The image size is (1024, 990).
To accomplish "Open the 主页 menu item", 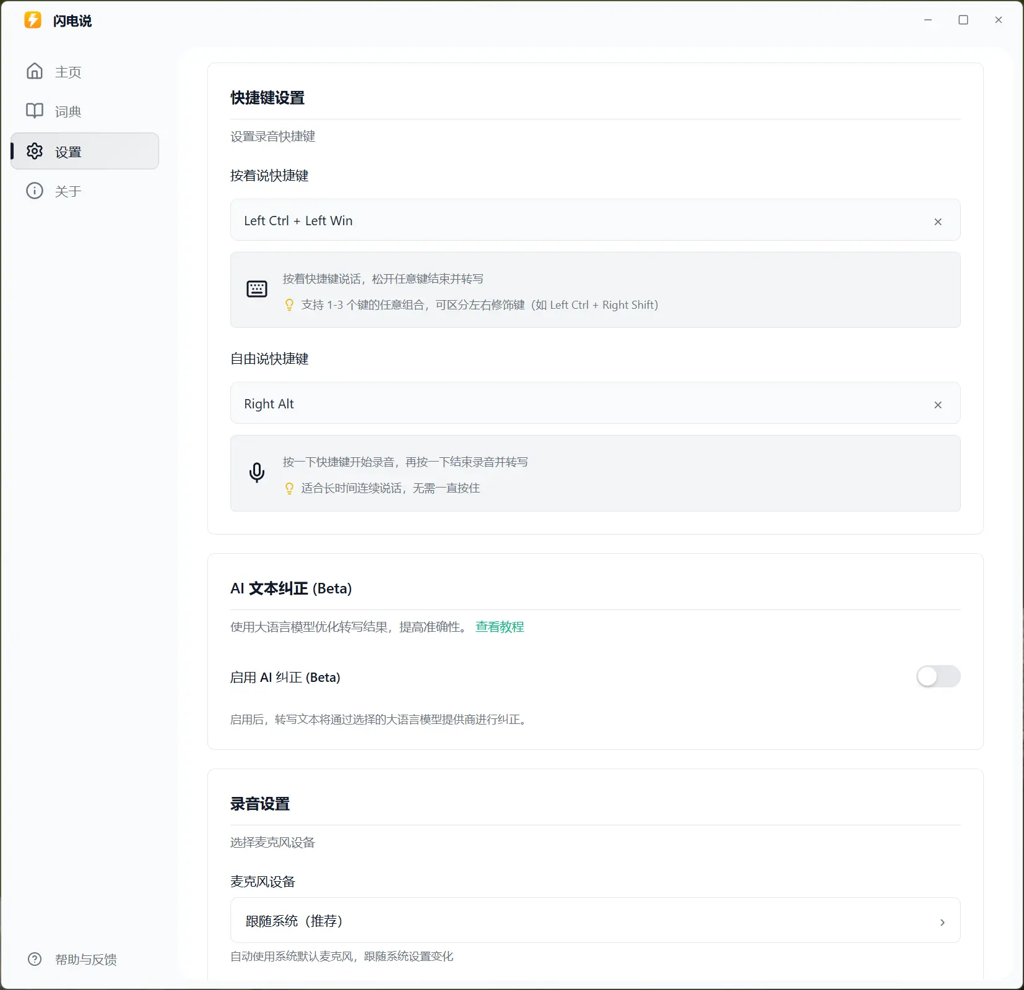I will [68, 72].
